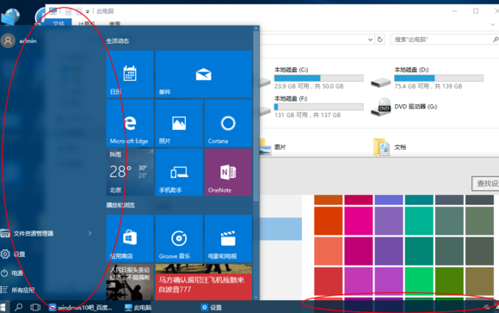Open the Phone Companion (手机助手) tile
The width and height of the screenshot is (499, 313).
[179, 172]
